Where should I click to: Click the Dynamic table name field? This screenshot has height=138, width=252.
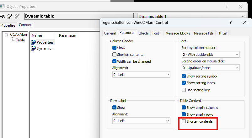pos(79,16)
